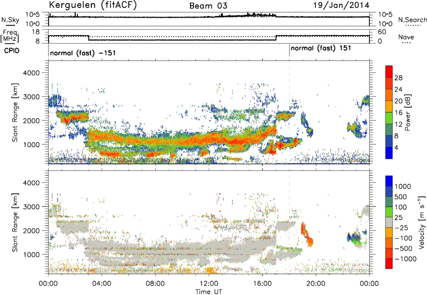Click the '4' power scale value
This screenshot has height=295, width=427.
coord(396,147)
